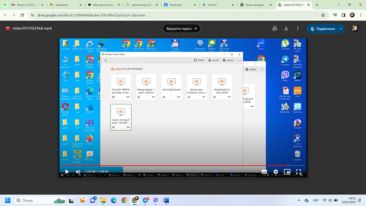
Task: Open a new browser tab
Action: tap(316, 5)
